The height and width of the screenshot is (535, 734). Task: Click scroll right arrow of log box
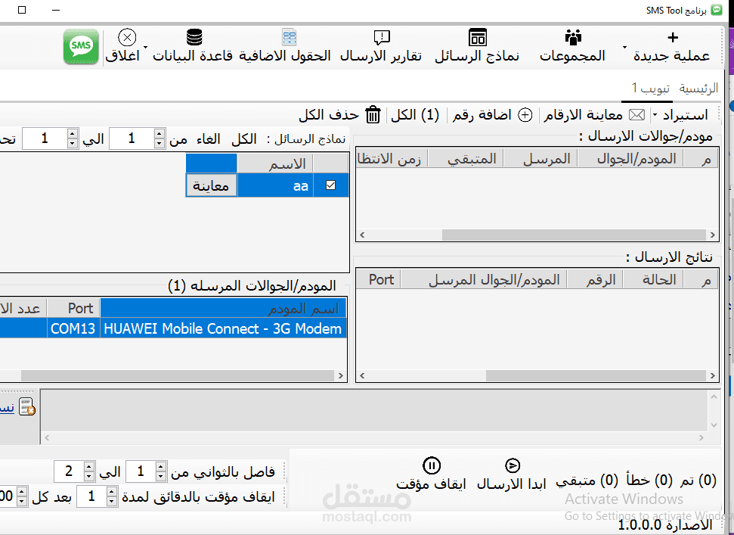[x=701, y=438]
